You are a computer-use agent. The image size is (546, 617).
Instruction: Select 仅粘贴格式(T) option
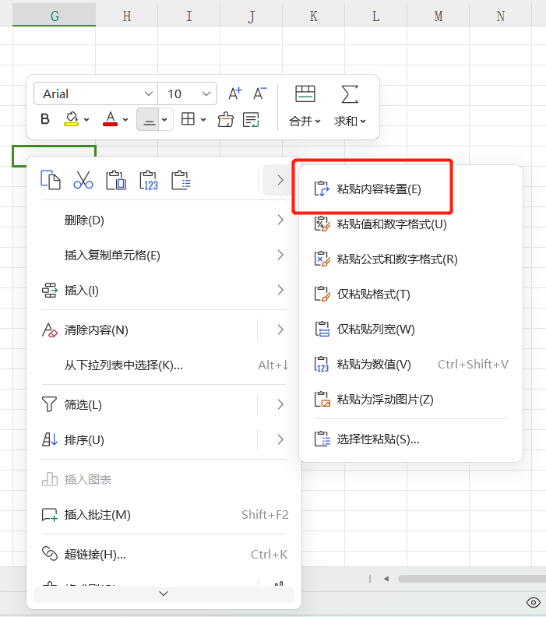(x=410, y=294)
